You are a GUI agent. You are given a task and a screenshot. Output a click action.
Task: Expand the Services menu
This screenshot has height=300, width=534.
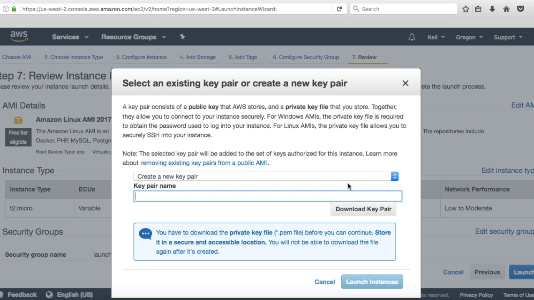(70, 37)
